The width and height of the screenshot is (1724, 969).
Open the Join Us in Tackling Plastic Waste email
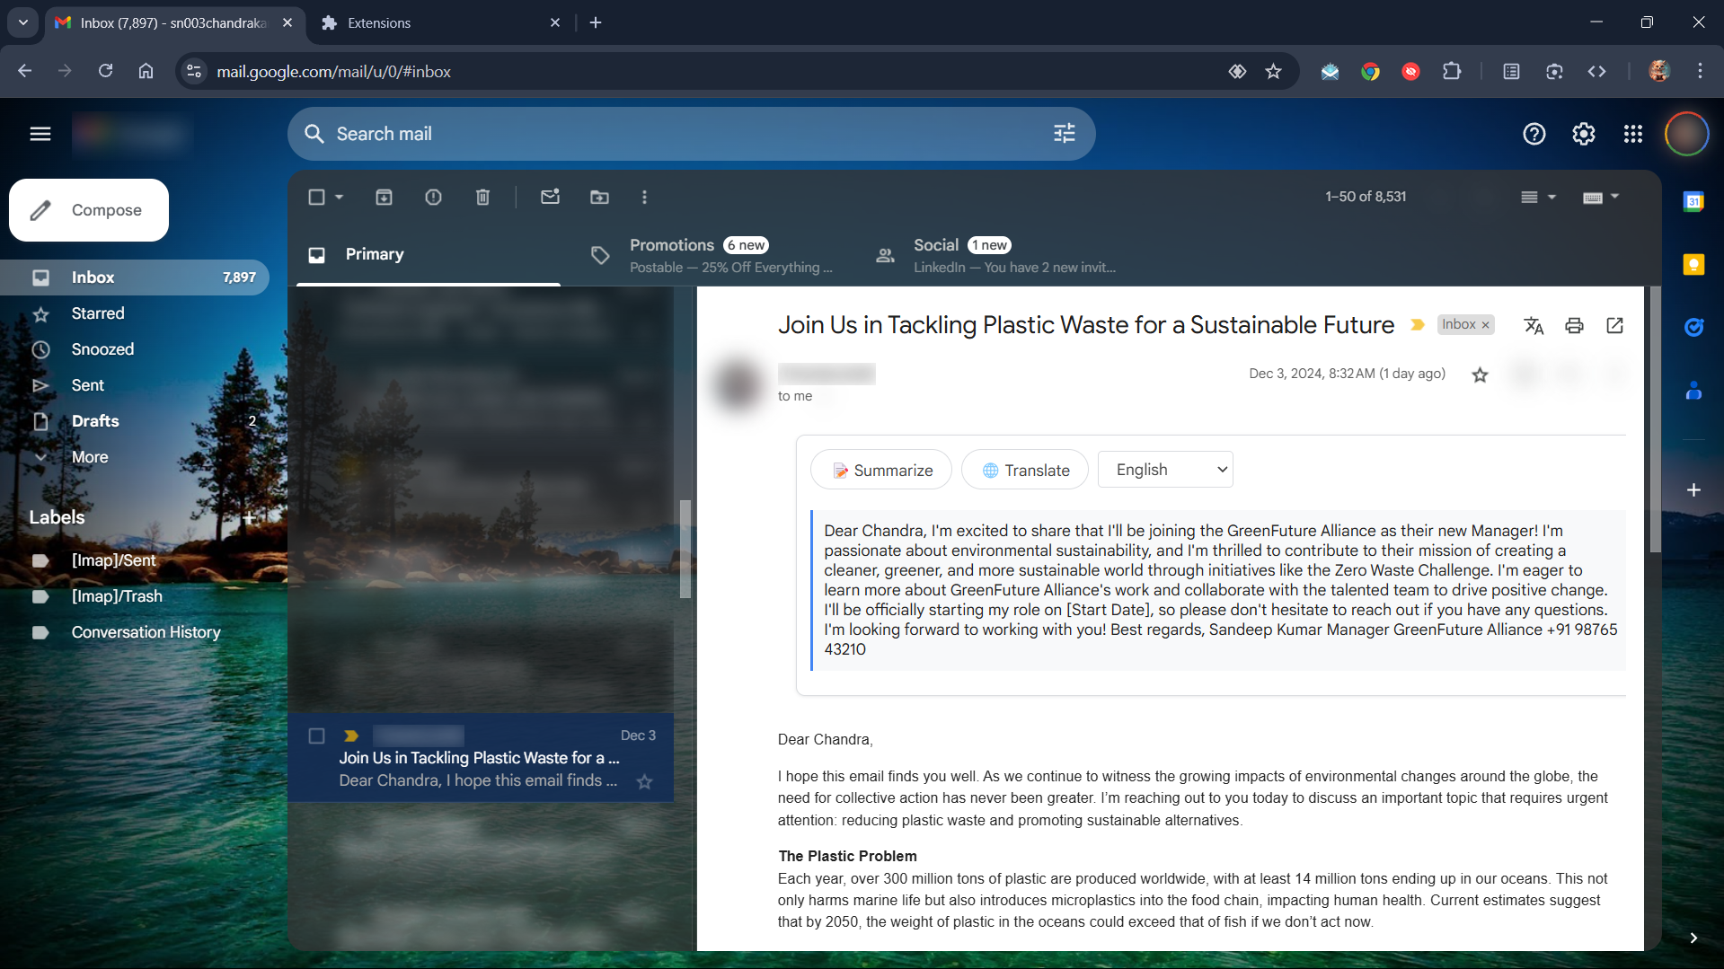pyautogui.click(x=481, y=757)
